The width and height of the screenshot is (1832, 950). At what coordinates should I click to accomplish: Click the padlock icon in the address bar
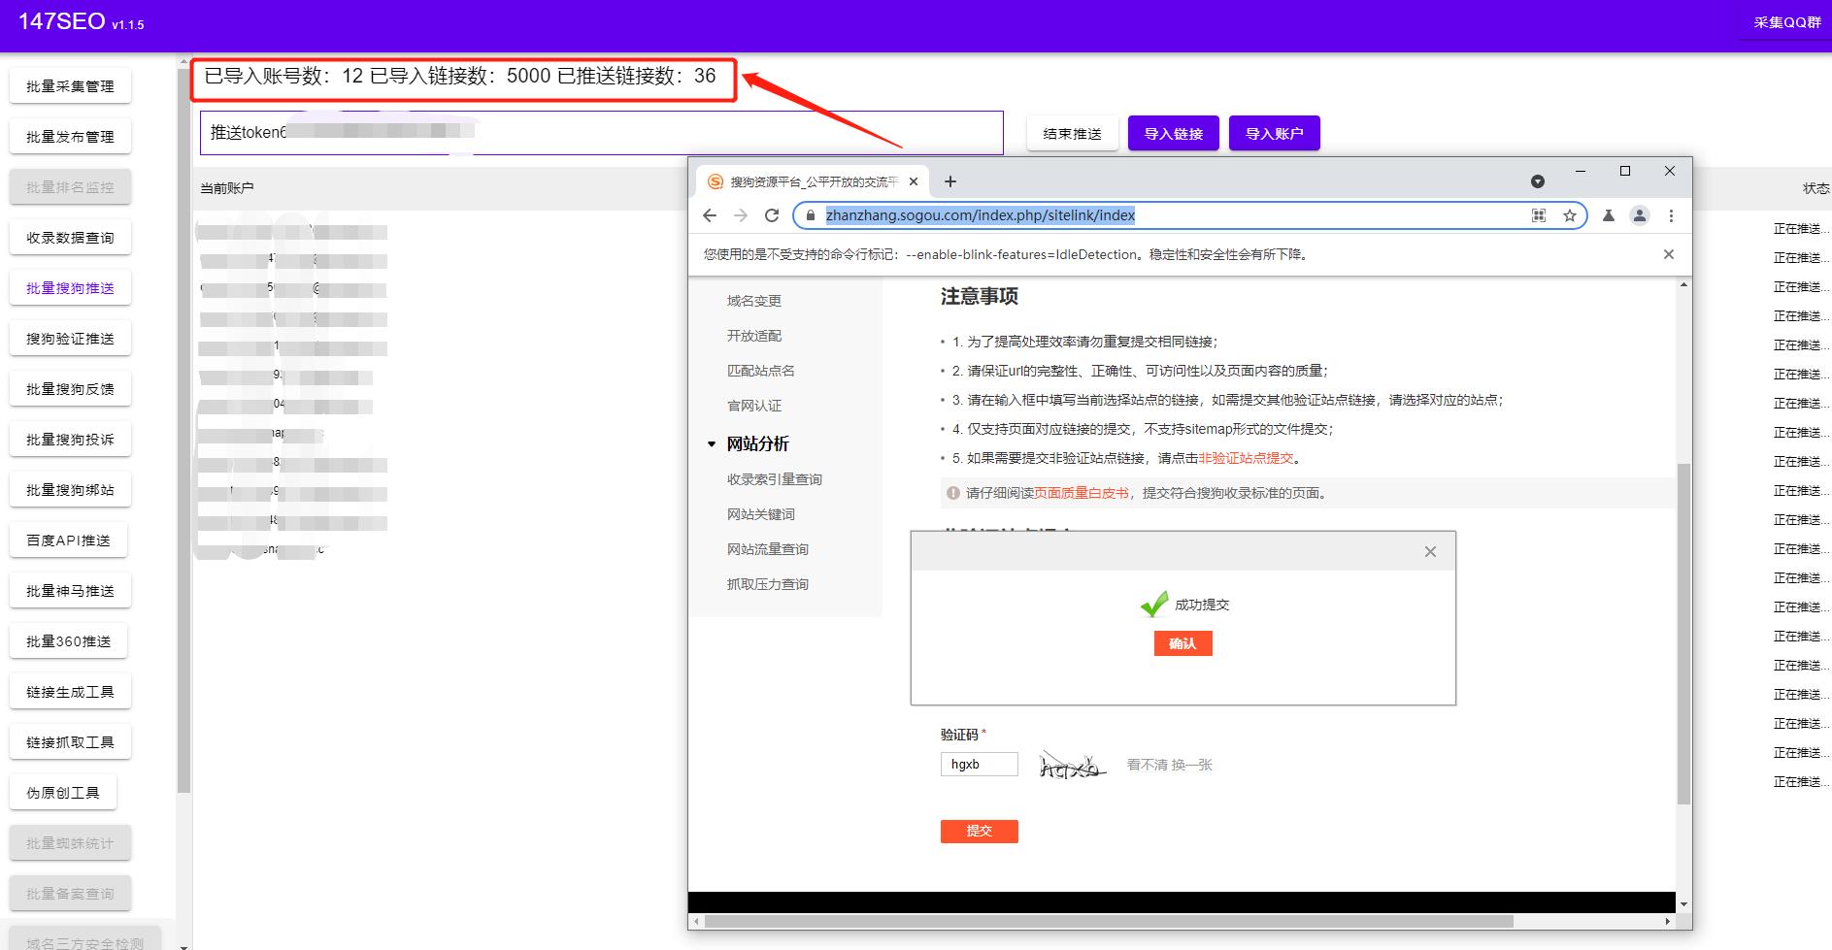[x=811, y=215]
